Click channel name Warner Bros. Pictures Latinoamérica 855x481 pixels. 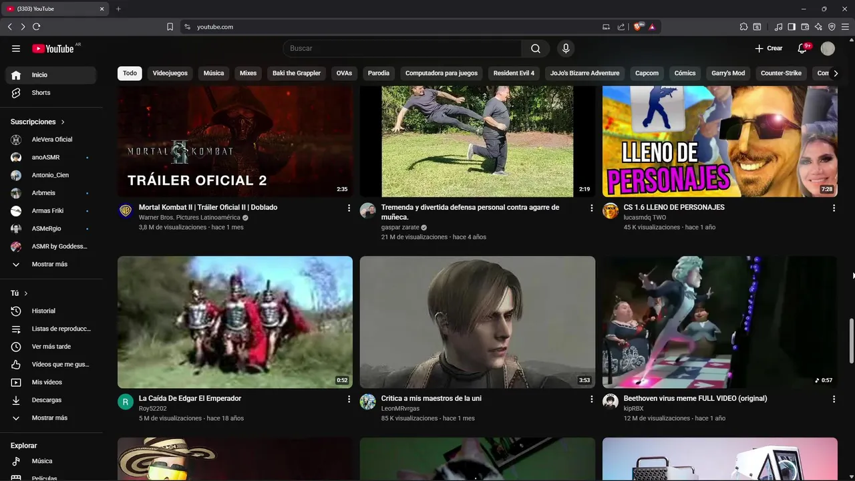190,218
